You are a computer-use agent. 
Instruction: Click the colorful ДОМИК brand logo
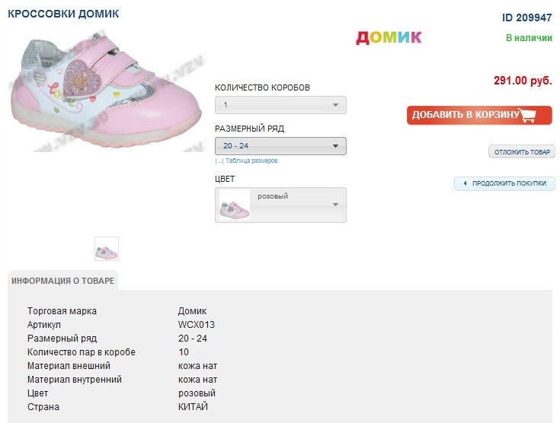tap(389, 37)
